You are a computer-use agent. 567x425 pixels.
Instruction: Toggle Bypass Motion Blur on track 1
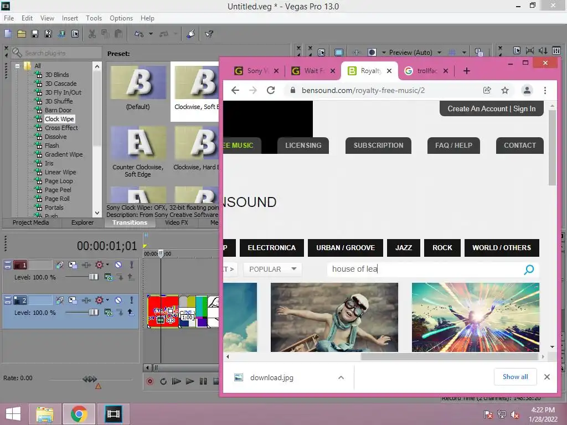point(60,265)
